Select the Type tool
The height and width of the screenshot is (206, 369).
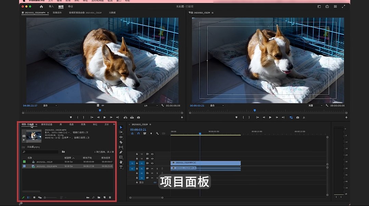pos(121,167)
